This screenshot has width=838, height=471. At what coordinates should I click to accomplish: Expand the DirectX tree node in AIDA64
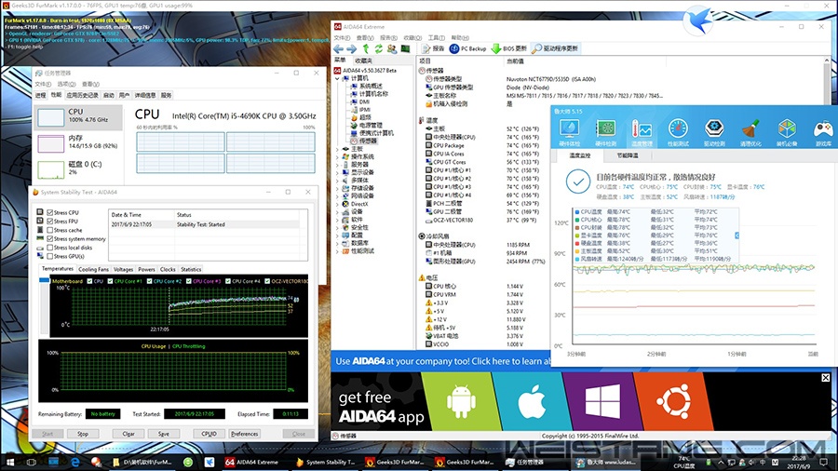[x=337, y=204]
